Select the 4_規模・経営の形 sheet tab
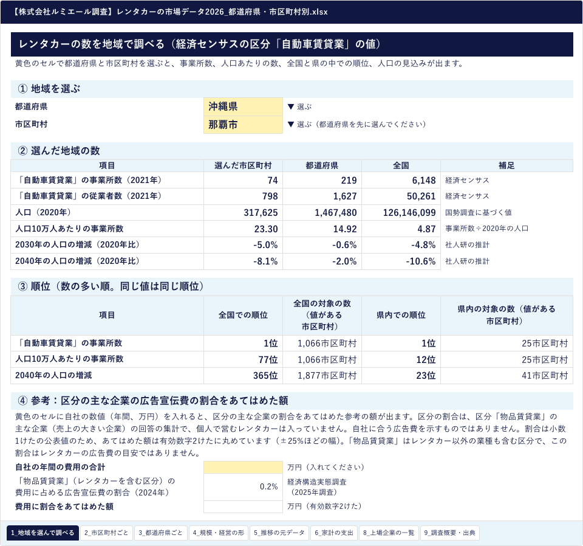The height and width of the screenshot is (546, 583). click(x=219, y=533)
